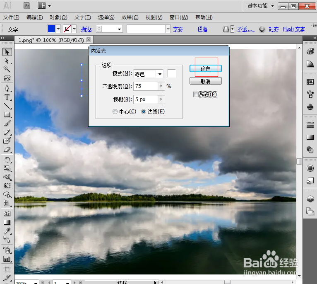Select the Eraser tool
The width and height of the screenshot is (317, 284).
coord(7,150)
